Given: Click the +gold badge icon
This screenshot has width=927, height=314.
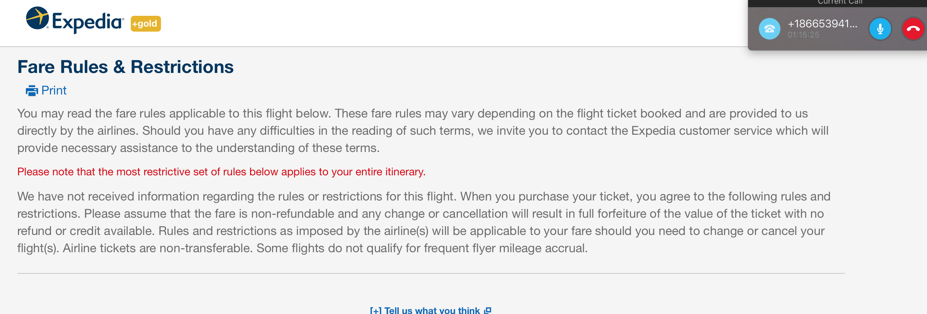Looking at the screenshot, I should point(145,24).
